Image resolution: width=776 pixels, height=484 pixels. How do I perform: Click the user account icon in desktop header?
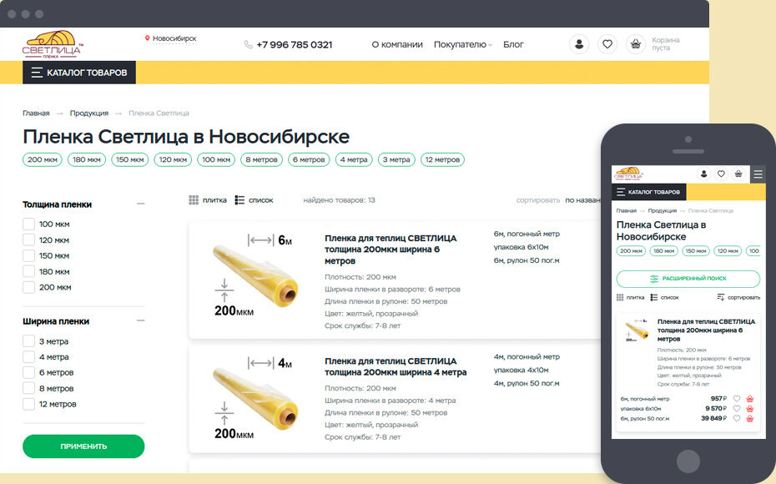tap(579, 44)
